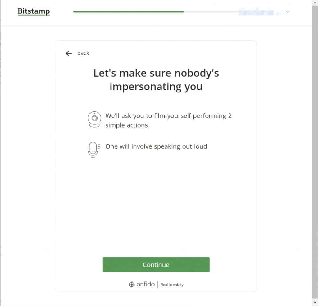Select the speaking out loud instruction text

click(x=157, y=146)
